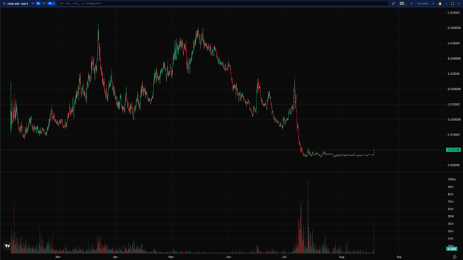This screenshot has height=260, width=463.
Task: Click the May label on time axis
Action: click(x=171, y=257)
